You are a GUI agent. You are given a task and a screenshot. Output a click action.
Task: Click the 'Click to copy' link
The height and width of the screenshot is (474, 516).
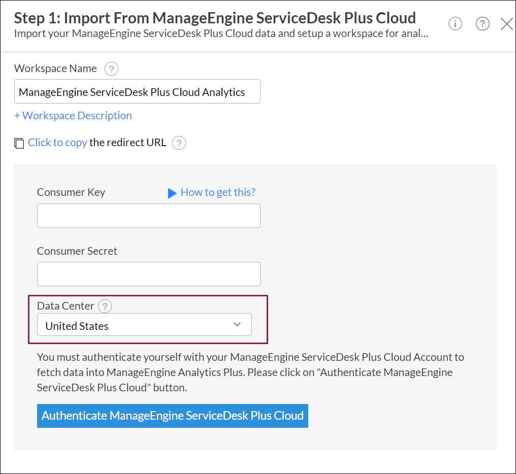(x=57, y=143)
